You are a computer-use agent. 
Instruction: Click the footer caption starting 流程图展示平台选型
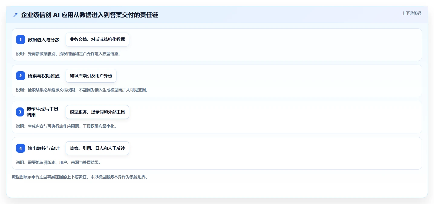click(x=80, y=177)
